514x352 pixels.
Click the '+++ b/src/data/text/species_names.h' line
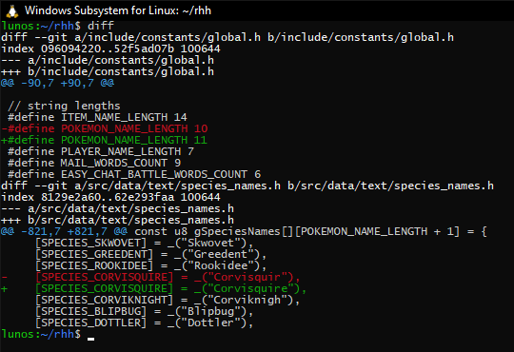tap(117, 220)
